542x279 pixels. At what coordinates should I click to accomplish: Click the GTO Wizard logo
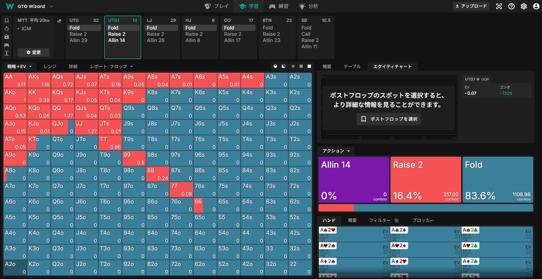pos(10,6)
